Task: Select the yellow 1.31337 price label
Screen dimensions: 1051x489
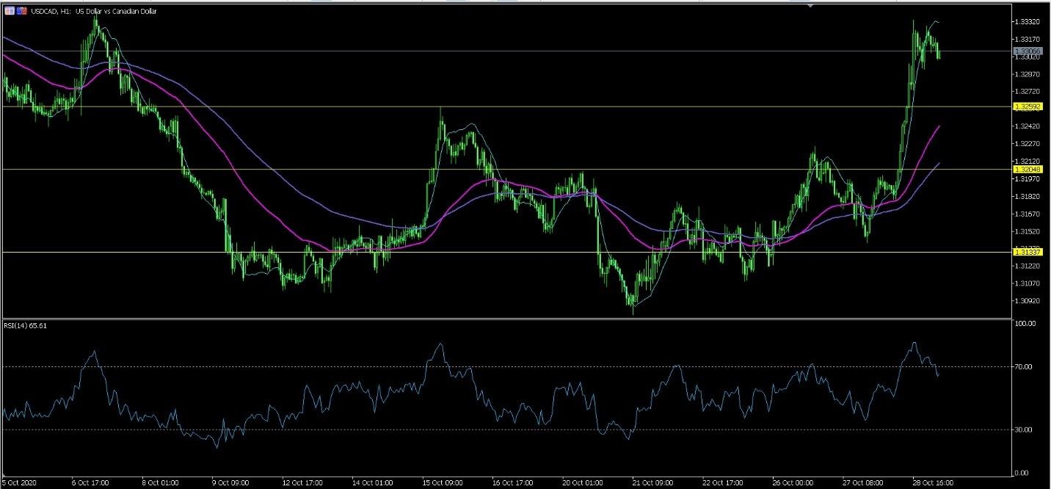Action: (x=1028, y=252)
